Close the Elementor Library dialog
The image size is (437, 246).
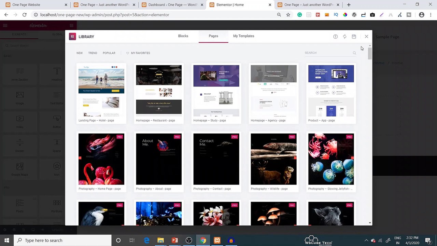pos(366,37)
